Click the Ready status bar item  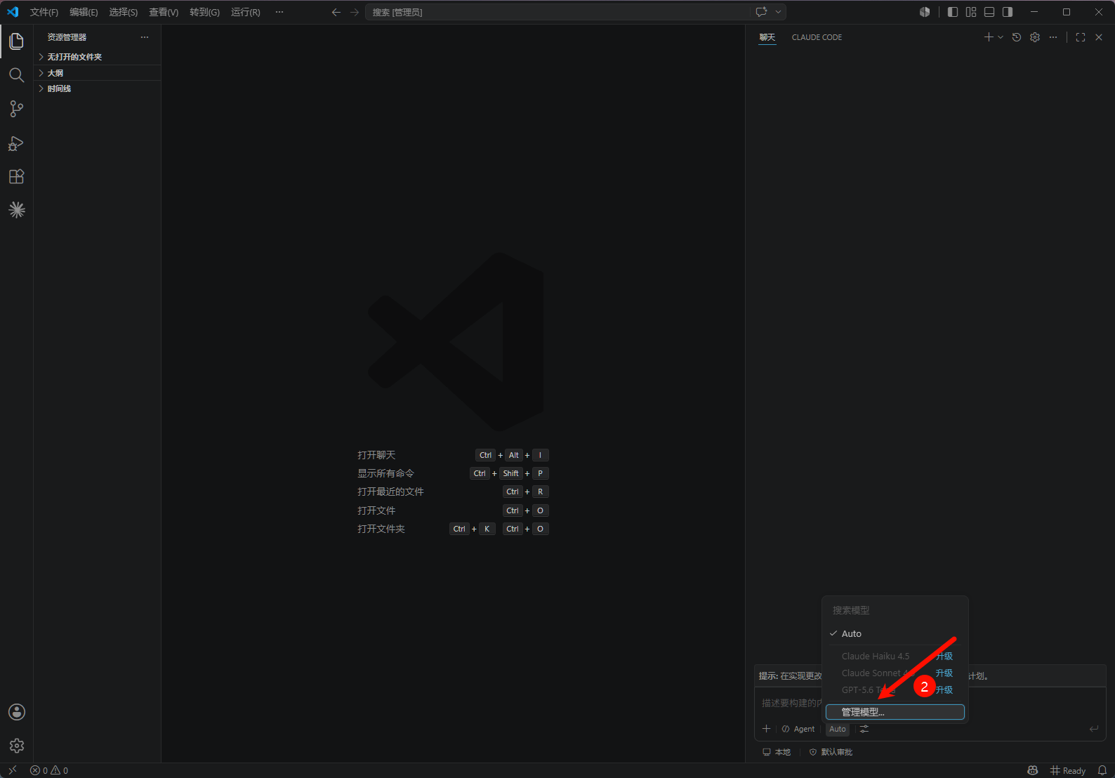1068,770
